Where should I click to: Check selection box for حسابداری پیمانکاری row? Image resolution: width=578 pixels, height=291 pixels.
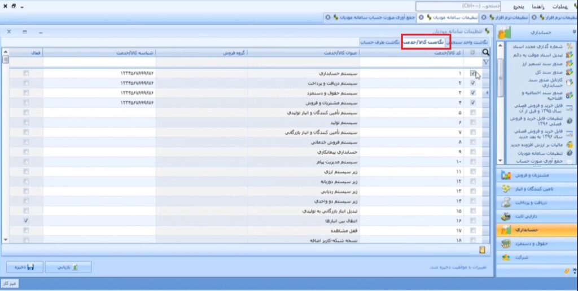coord(473,152)
